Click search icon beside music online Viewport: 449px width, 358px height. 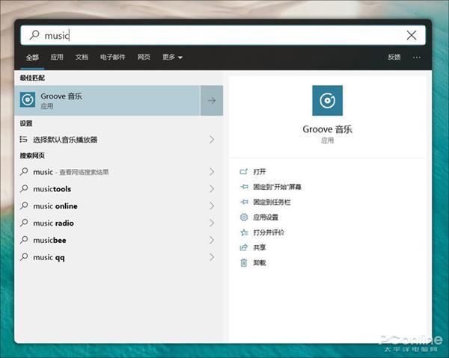(x=25, y=206)
